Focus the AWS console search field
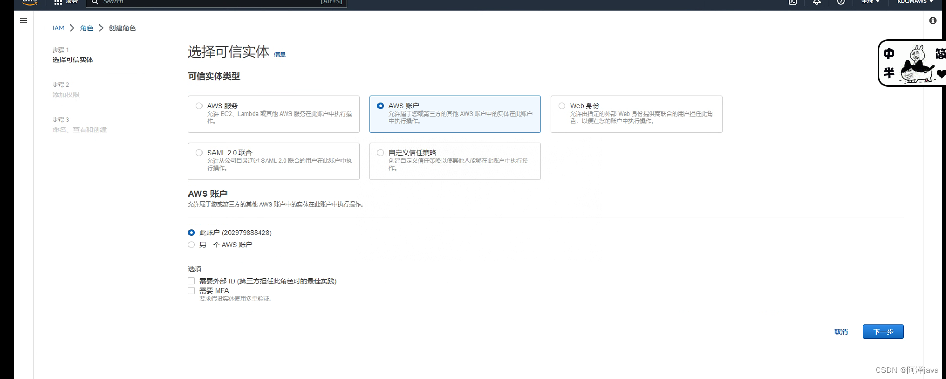The height and width of the screenshot is (379, 946). [217, 3]
